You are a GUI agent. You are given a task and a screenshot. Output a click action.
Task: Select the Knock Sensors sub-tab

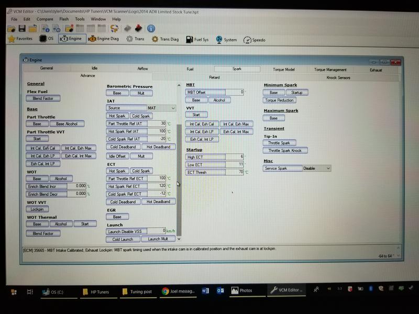(x=338, y=77)
